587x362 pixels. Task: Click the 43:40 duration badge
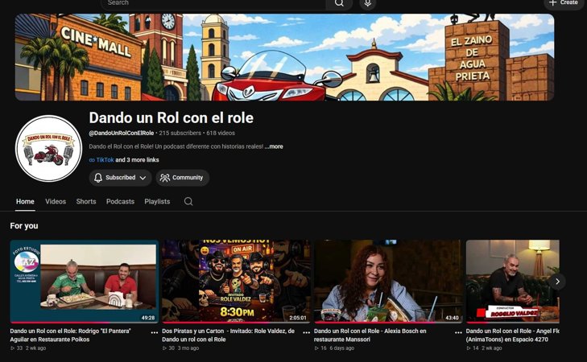pos(452,318)
